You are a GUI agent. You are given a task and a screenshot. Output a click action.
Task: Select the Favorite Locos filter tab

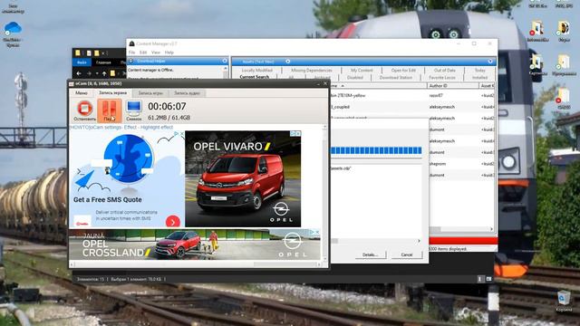(x=442, y=78)
